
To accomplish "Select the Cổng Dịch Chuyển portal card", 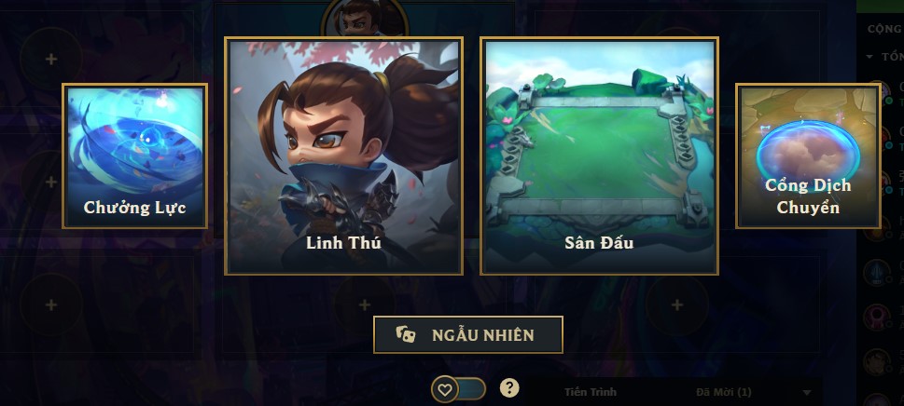I will 808,156.
